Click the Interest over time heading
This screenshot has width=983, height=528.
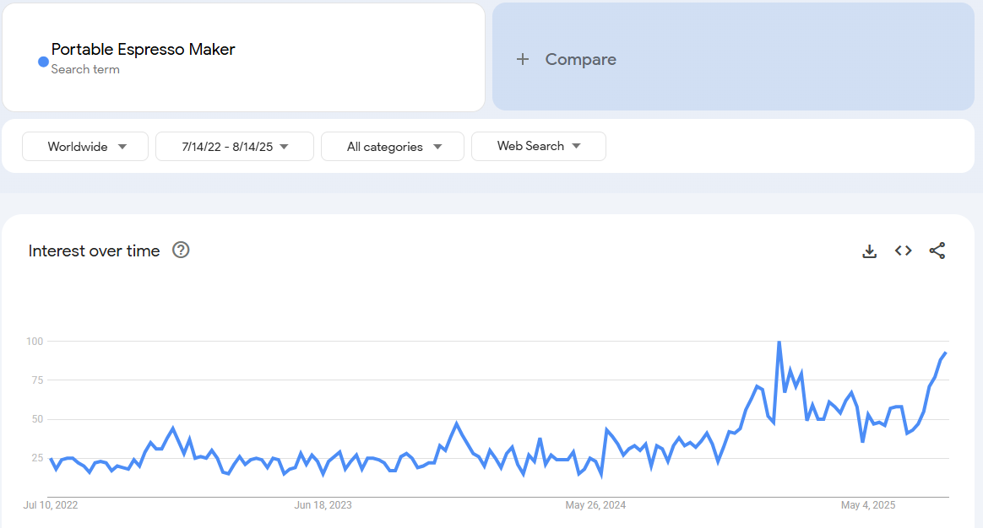point(94,251)
